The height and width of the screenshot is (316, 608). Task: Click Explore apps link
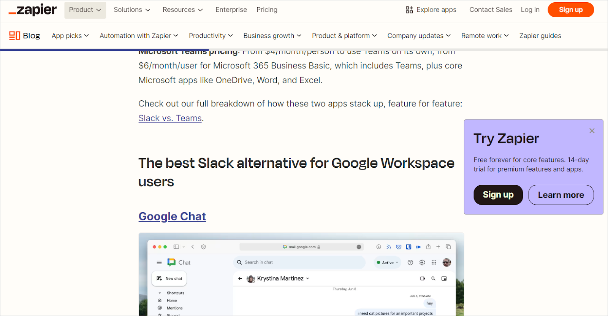click(x=431, y=10)
